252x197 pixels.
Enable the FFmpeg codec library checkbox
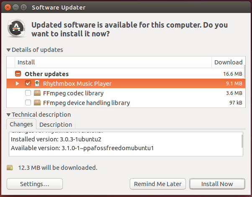tap(28, 93)
